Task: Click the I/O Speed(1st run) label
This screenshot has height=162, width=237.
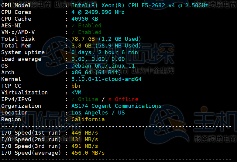Action: click(31, 133)
